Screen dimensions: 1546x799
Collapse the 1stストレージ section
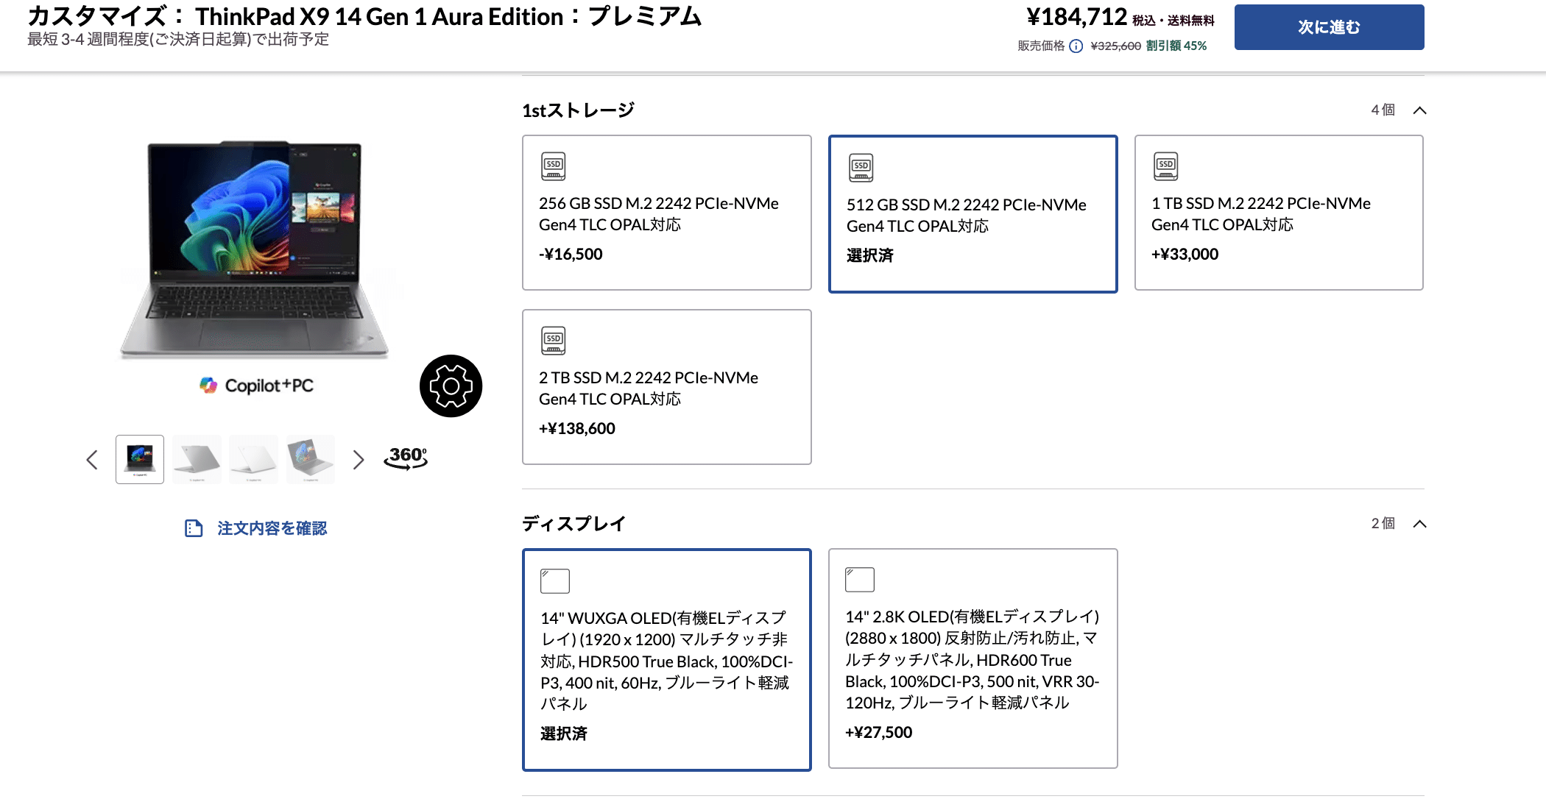pos(1420,110)
